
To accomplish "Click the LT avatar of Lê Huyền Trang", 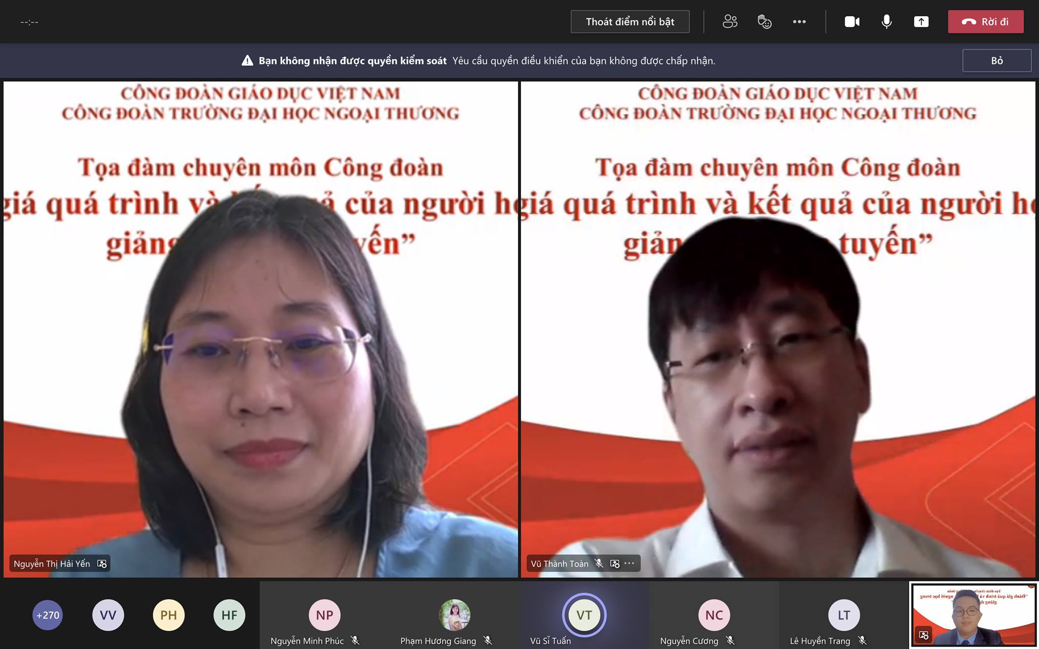I will [x=844, y=615].
